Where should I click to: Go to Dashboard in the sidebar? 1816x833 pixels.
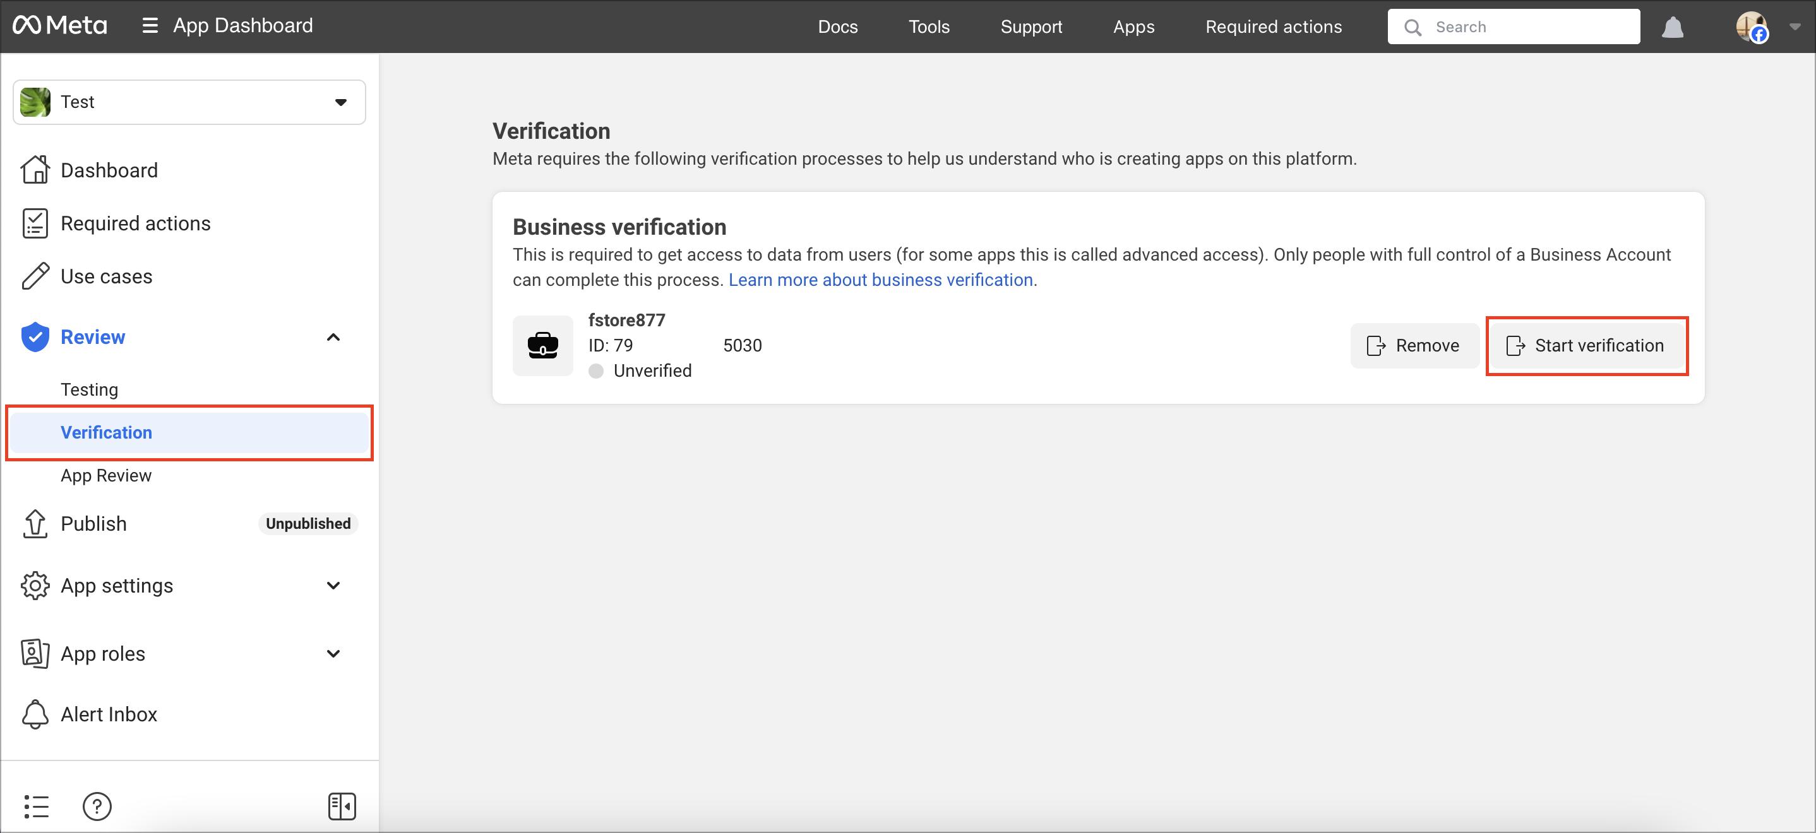109,170
